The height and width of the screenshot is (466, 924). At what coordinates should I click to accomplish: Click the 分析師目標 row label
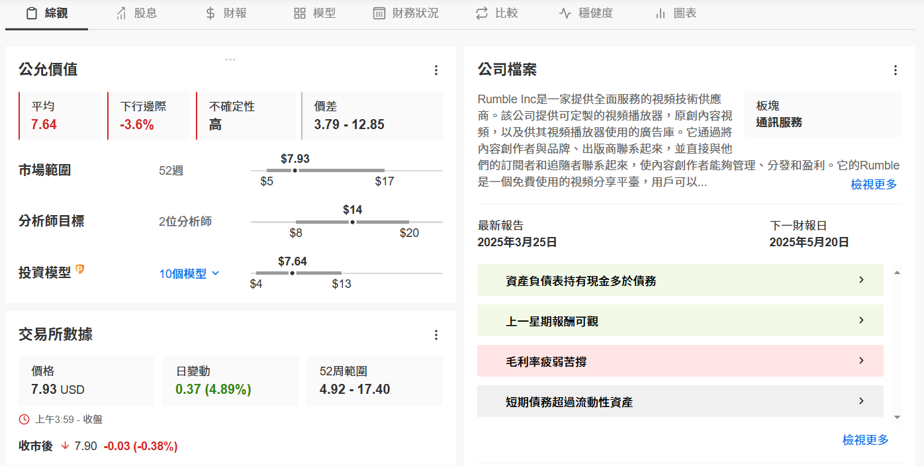pyautogui.click(x=52, y=221)
